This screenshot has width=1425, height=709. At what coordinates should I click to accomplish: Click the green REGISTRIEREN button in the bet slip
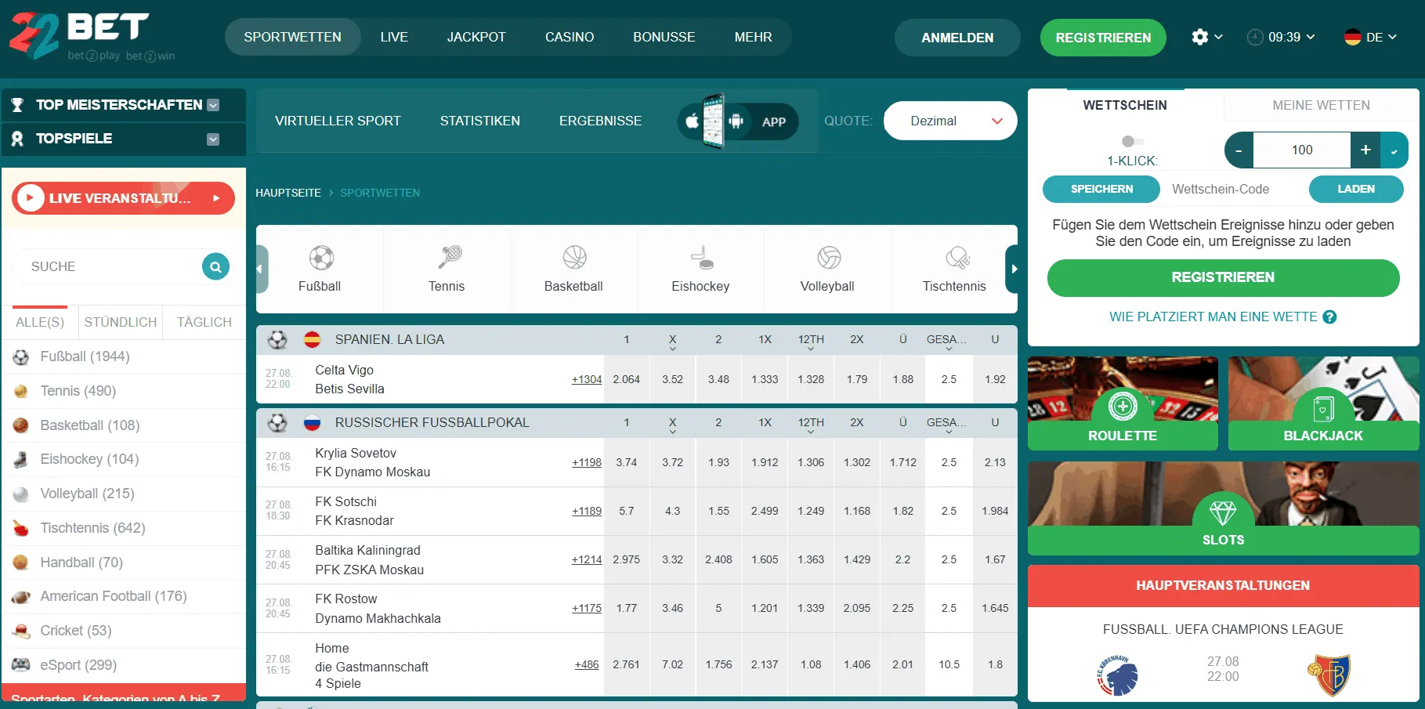pos(1223,277)
